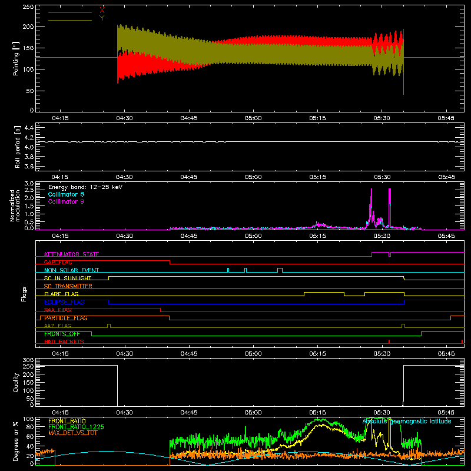The height and width of the screenshot is (471, 471).
Task: Click the AAZ_FLAG label
Action: [x=58, y=326]
